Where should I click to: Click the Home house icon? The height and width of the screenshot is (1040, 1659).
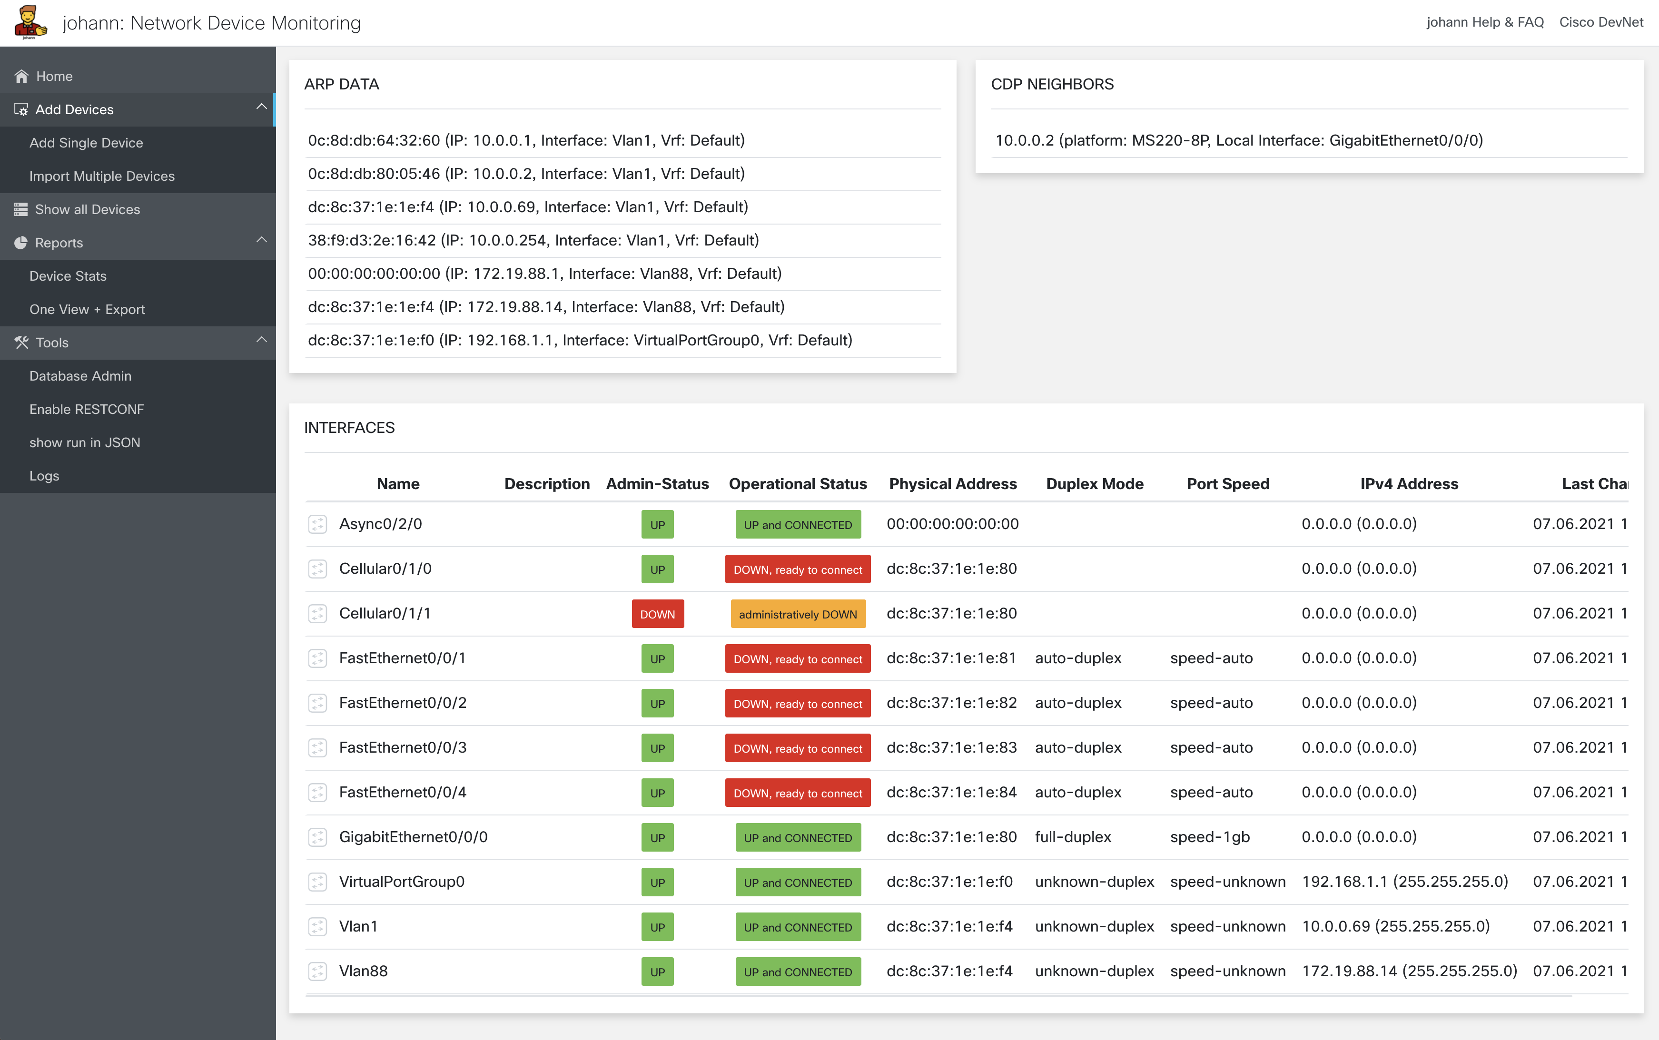point(21,76)
